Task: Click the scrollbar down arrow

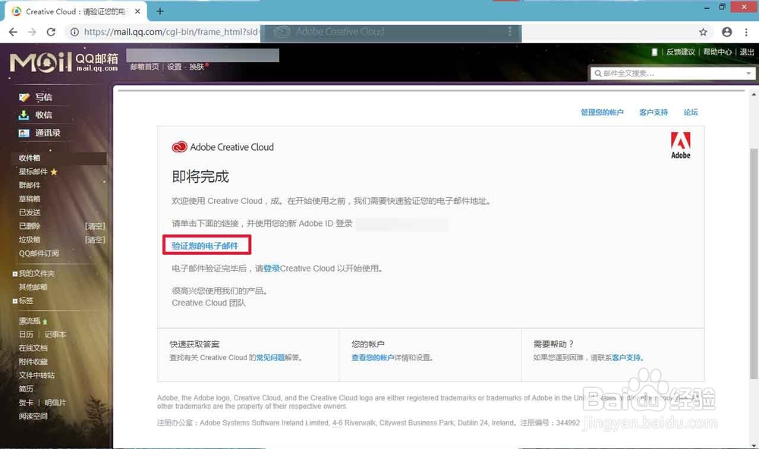Action: pyautogui.click(x=754, y=445)
